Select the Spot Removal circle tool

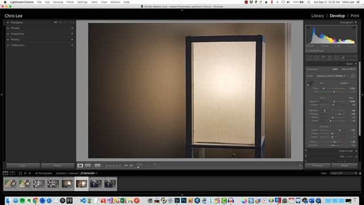tap(316, 58)
